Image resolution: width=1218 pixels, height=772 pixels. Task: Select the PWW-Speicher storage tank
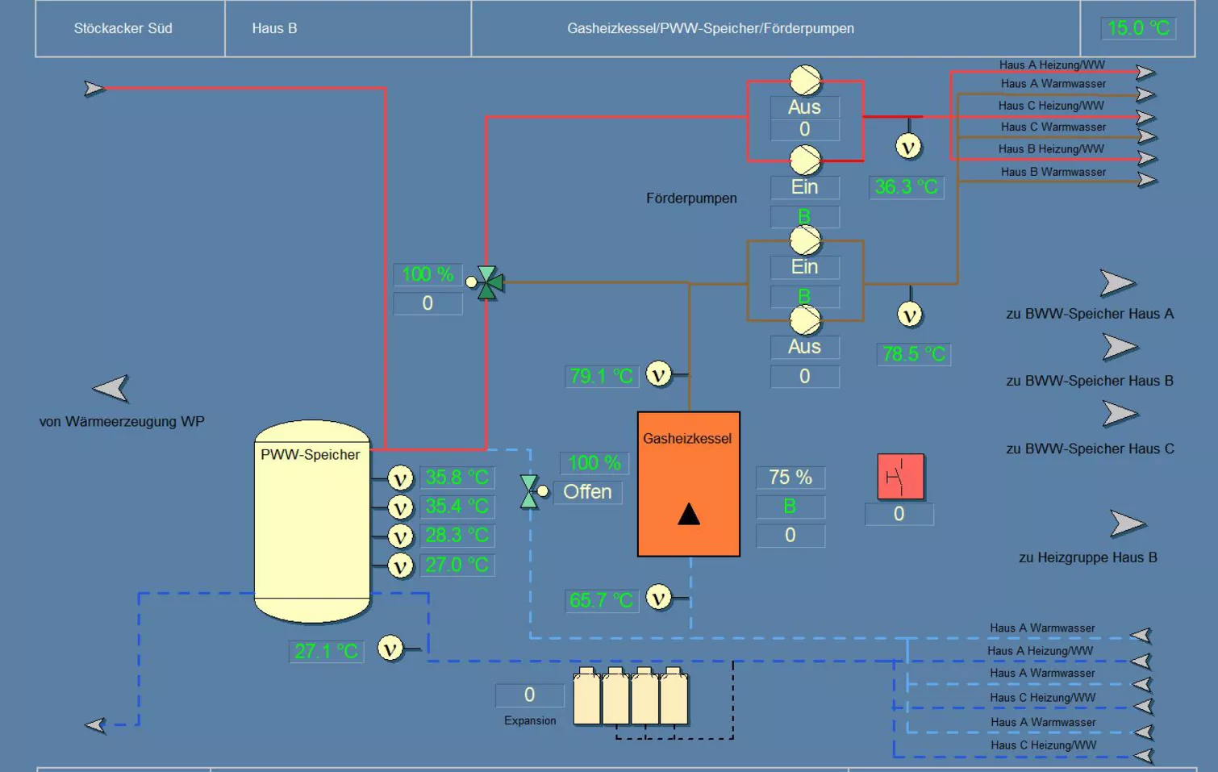pos(312,521)
